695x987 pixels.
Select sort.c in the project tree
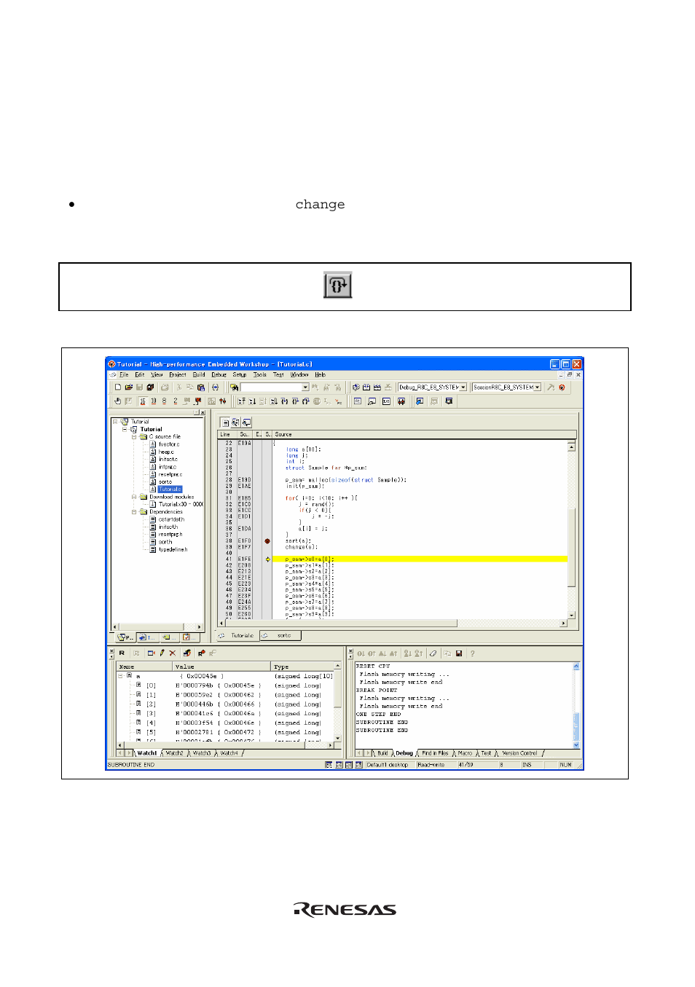point(165,482)
